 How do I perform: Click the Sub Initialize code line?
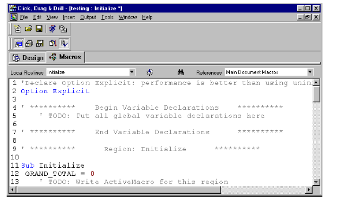coord(53,165)
